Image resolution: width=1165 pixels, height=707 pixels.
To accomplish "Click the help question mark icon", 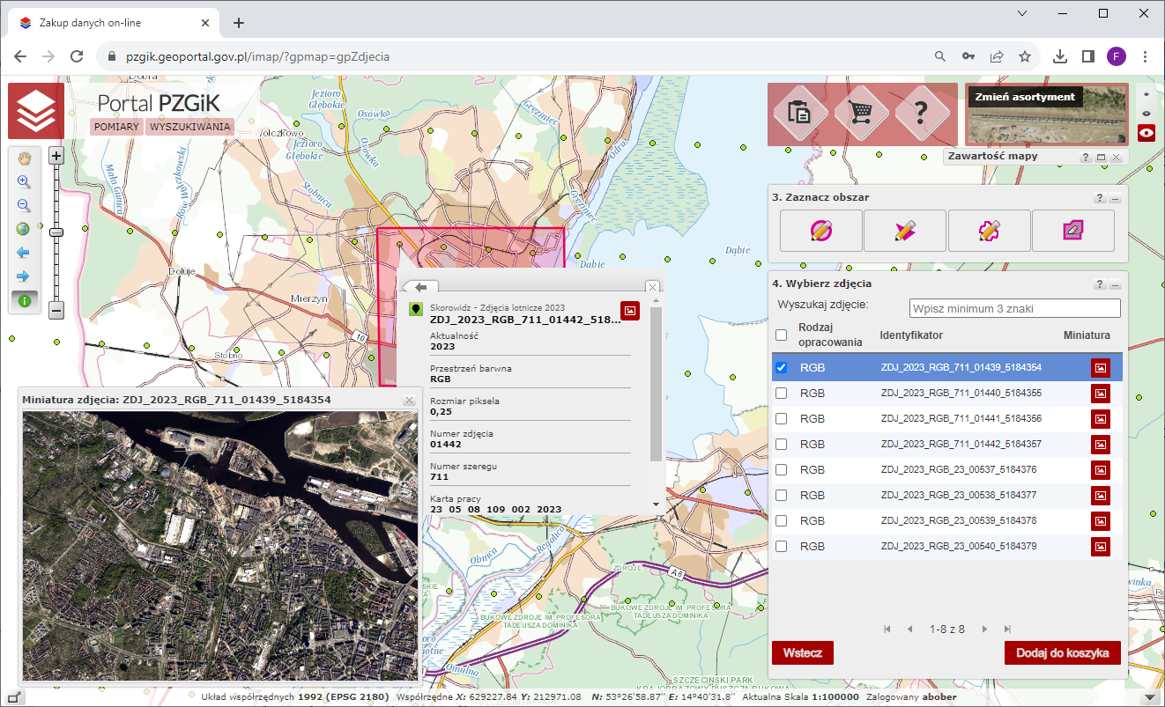I will 921,113.
